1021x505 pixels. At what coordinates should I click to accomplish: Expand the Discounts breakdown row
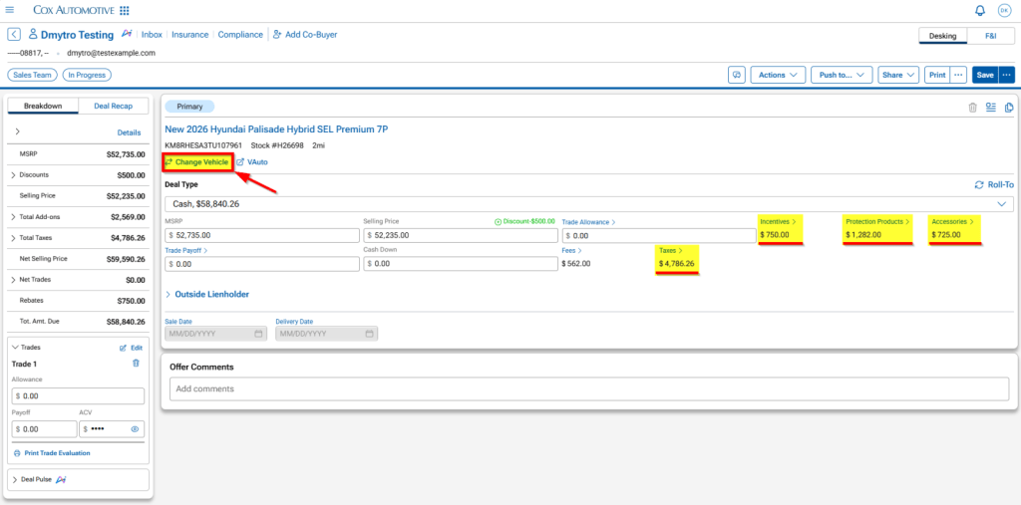pyautogui.click(x=14, y=175)
